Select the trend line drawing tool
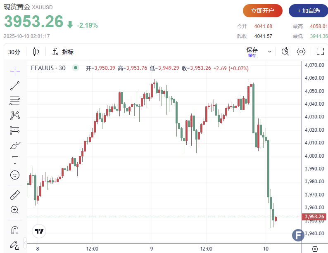 (15, 86)
